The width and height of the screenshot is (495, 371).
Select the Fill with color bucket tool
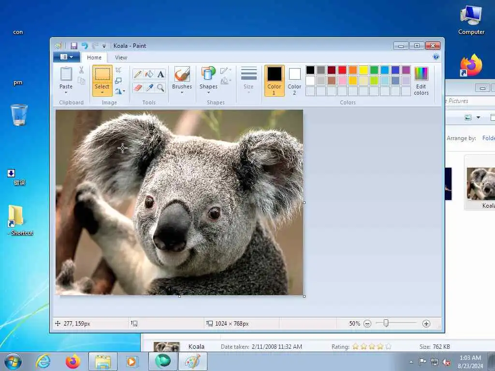[149, 74]
